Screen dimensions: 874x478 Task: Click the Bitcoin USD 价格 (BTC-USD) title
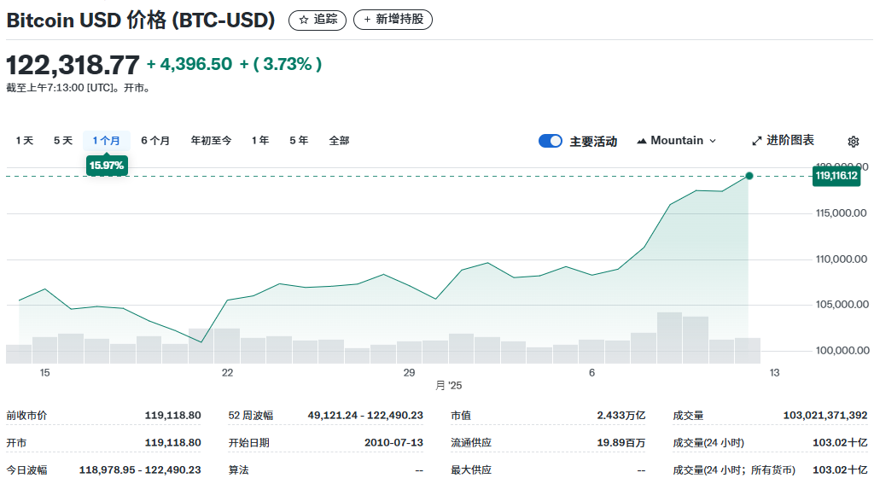pyautogui.click(x=141, y=20)
